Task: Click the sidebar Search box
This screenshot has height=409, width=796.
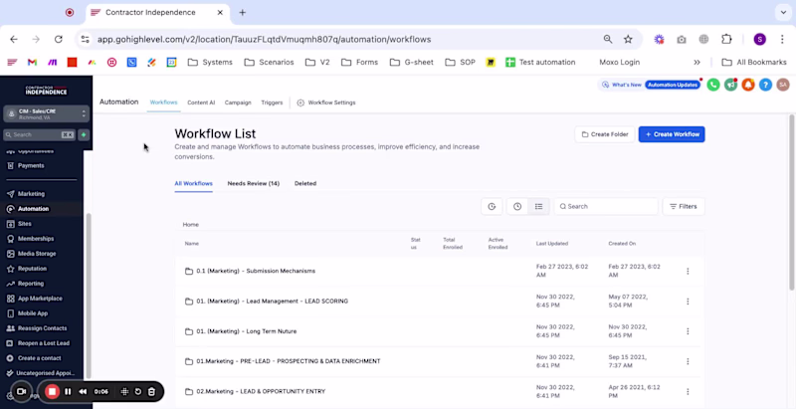Action: (39, 135)
